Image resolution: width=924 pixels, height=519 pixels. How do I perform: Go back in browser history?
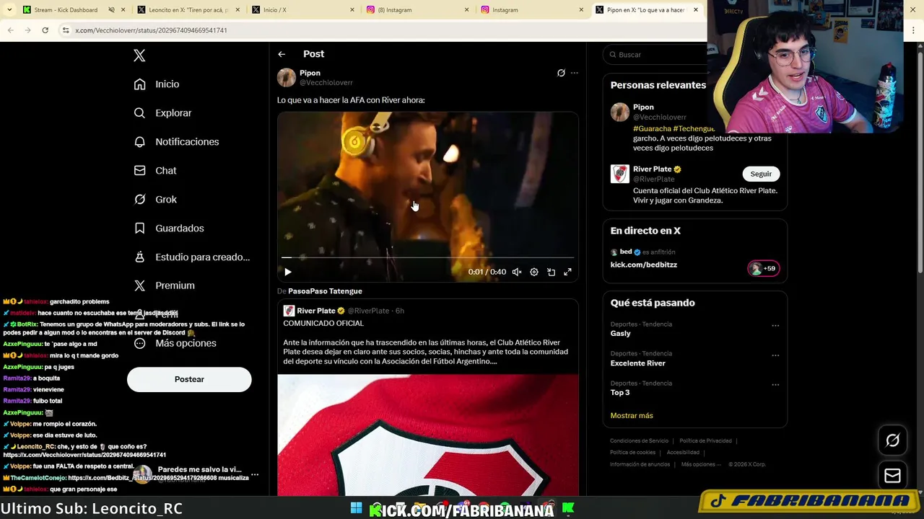click(x=10, y=30)
